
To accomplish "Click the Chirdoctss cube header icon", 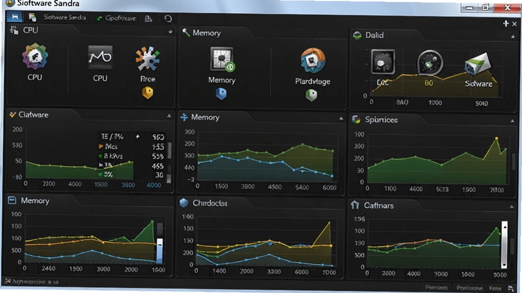I will pyautogui.click(x=184, y=203).
